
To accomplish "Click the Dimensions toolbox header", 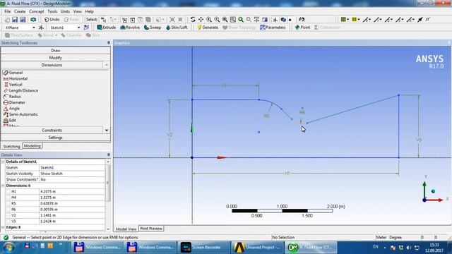I will [x=52, y=65].
